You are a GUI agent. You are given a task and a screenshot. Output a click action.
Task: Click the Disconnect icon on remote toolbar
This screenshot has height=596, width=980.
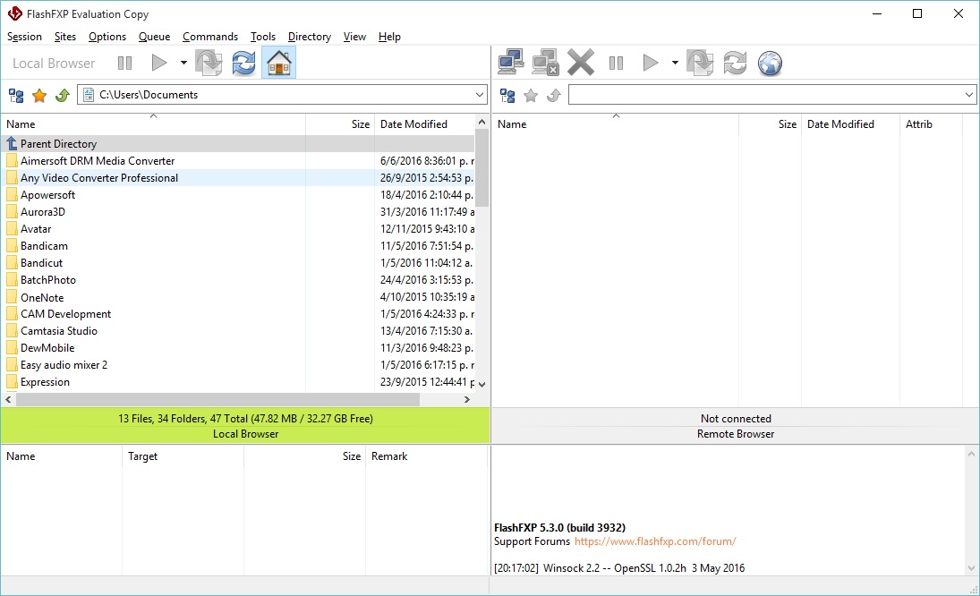pos(545,62)
